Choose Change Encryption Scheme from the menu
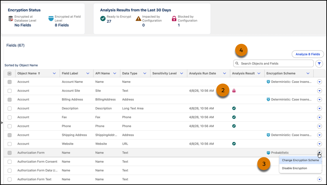The image size is (327, 185). click(300, 160)
